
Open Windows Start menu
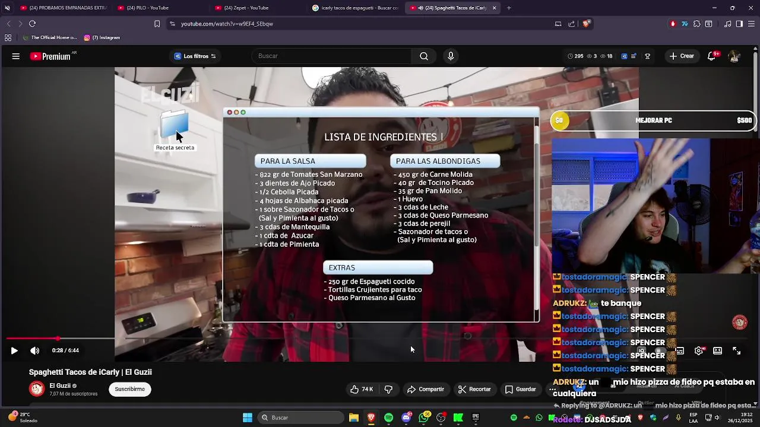[x=248, y=418]
